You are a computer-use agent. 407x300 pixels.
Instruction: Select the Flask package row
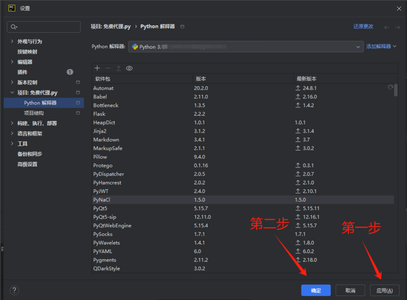point(243,114)
